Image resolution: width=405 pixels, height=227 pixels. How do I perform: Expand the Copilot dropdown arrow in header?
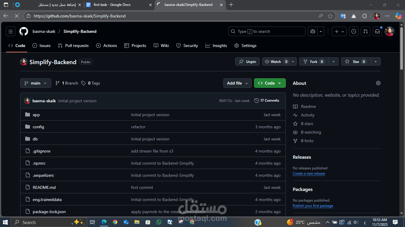pos(321,31)
